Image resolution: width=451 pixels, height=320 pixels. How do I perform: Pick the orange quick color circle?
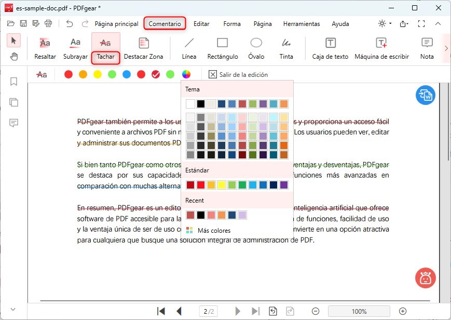[x=83, y=74]
